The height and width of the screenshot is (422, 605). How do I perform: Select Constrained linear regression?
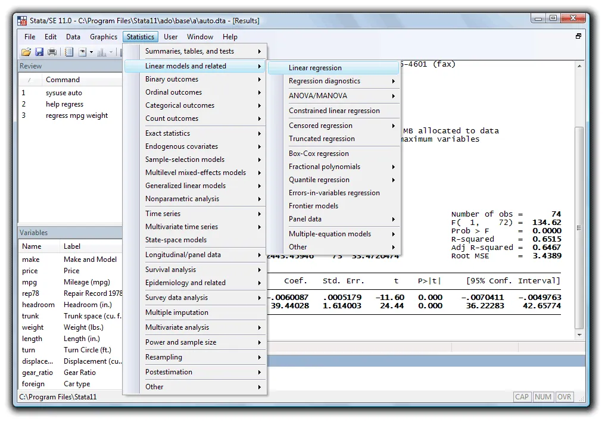coord(326,110)
